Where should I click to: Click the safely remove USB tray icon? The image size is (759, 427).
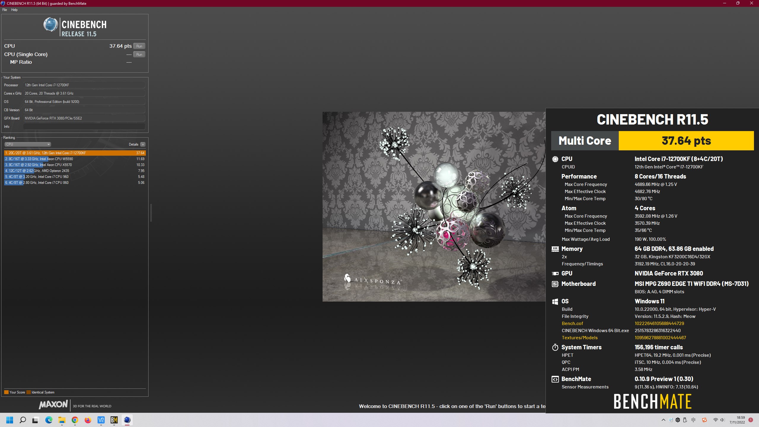[685, 420]
